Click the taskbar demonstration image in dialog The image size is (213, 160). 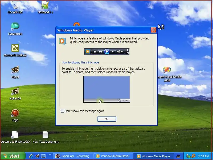coord(107,89)
